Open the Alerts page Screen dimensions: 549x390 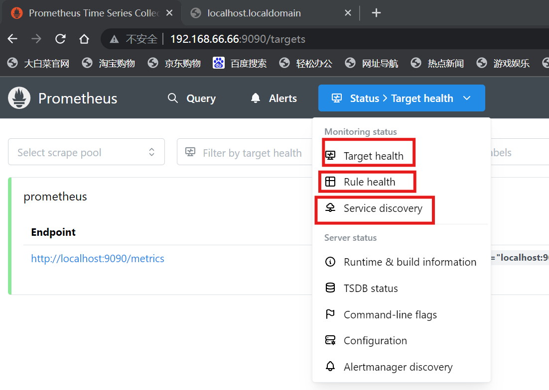[x=274, y=98]
